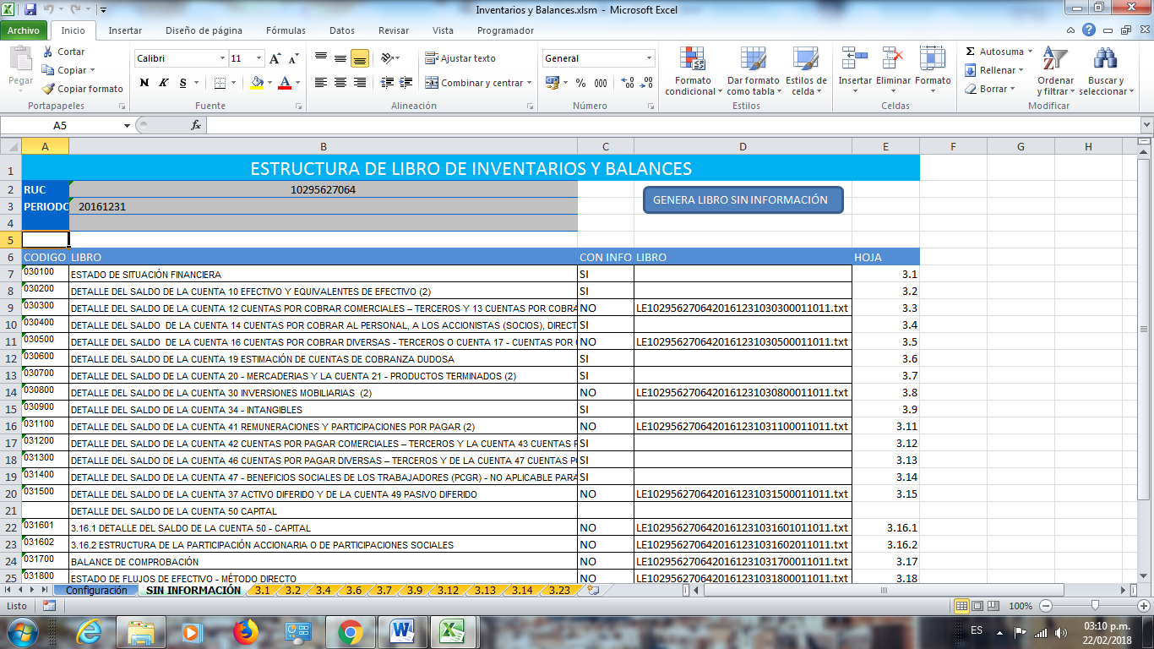Toggle italic formatting K button

tap(162, 83)
